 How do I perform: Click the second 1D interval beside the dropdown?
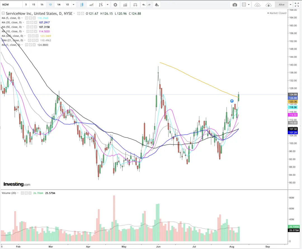67,5
